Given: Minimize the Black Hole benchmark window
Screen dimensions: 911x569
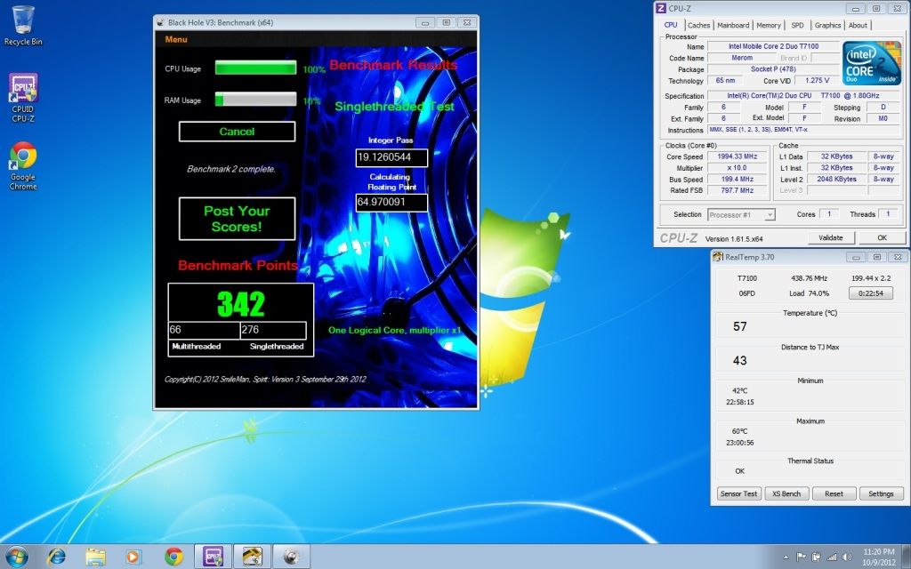Looking at the screenshot, I should [425, 22].
